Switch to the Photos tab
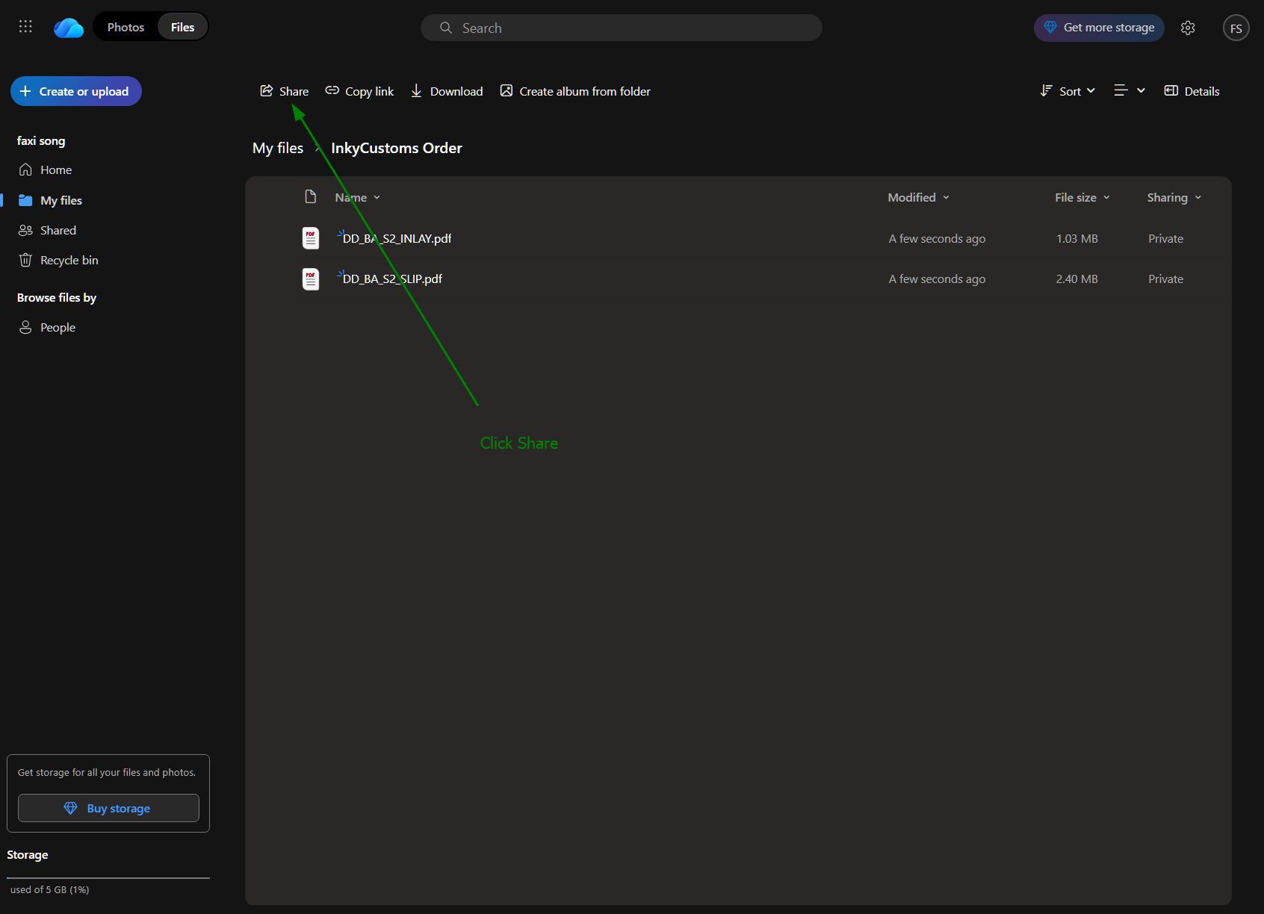 coord(126,27)
